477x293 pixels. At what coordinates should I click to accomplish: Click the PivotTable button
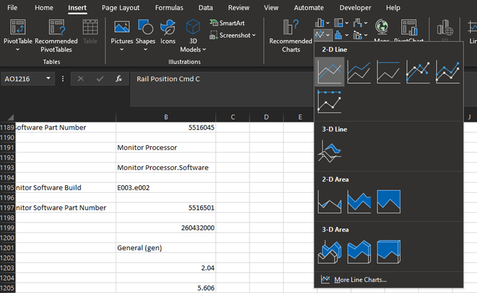(18, 37)
